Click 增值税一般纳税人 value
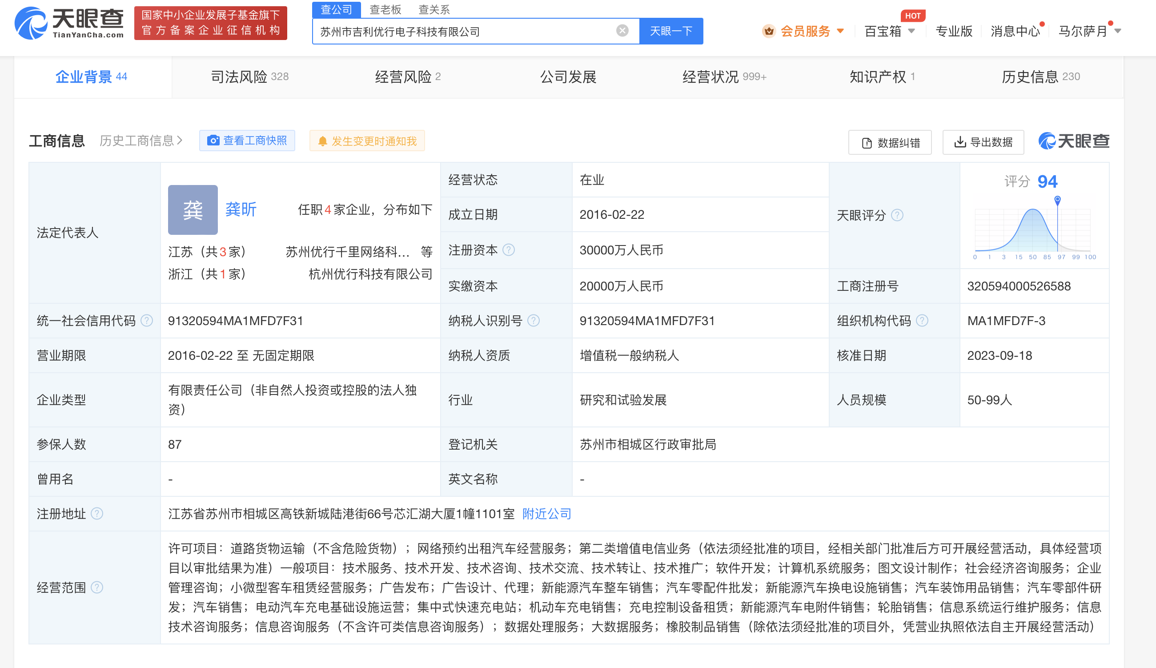 (629, 355)
